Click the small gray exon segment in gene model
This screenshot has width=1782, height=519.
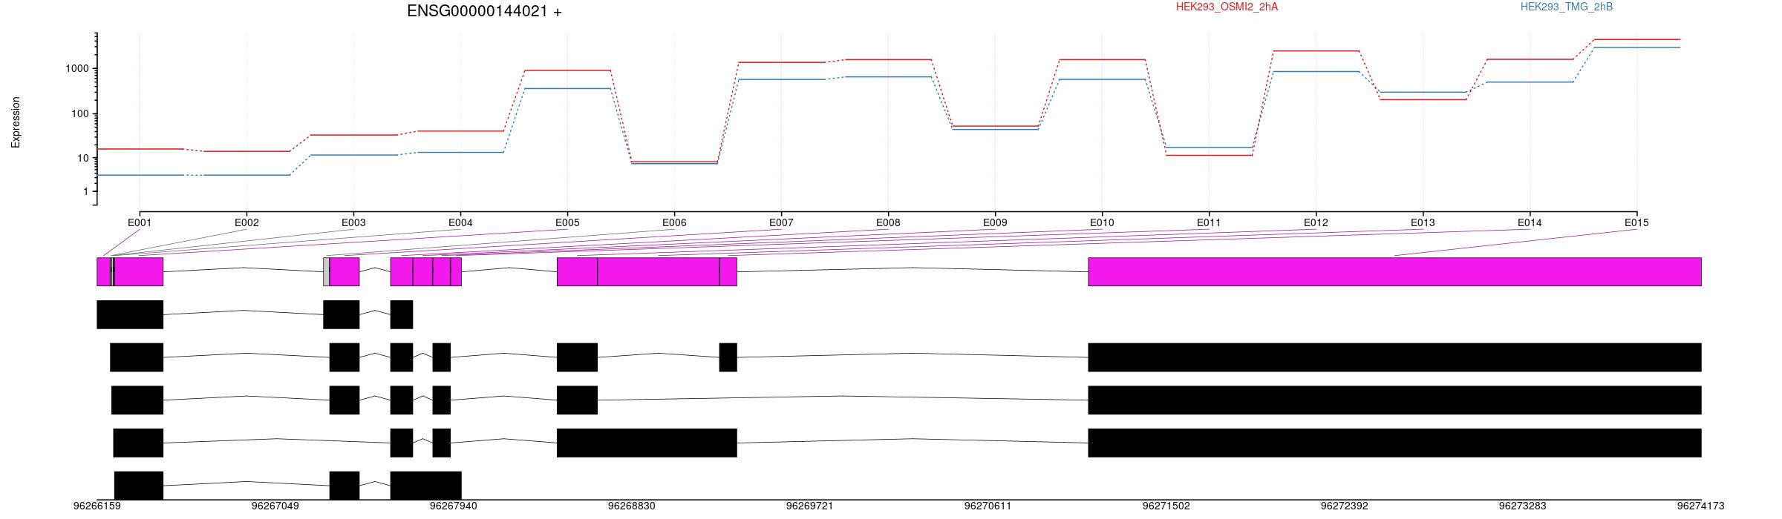[x=327, y=271]
